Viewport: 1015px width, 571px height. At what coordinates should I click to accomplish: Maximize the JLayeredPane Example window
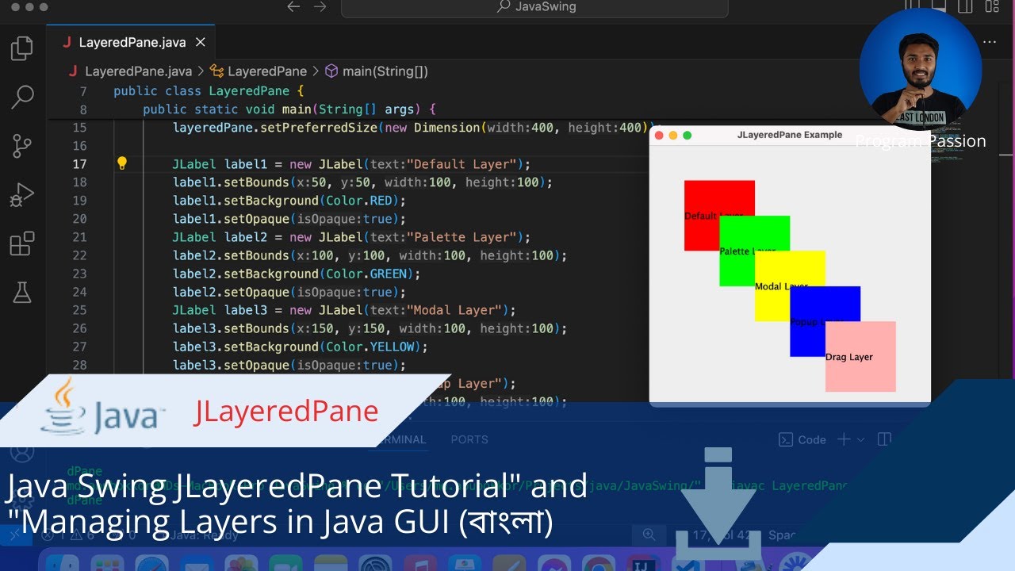click(x=688, y=136)
